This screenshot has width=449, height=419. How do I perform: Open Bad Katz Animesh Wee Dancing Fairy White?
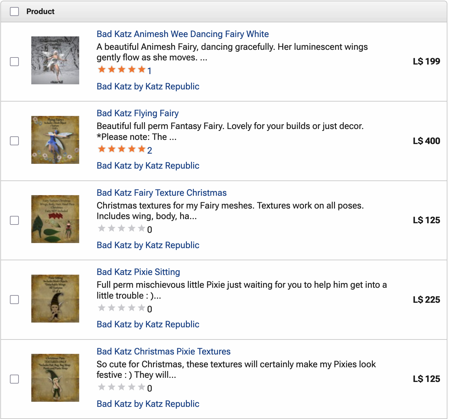click(183, 34)
